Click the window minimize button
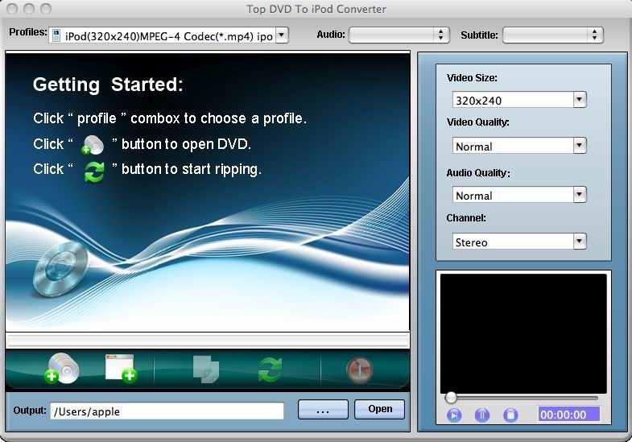 [x=29, y=9]
